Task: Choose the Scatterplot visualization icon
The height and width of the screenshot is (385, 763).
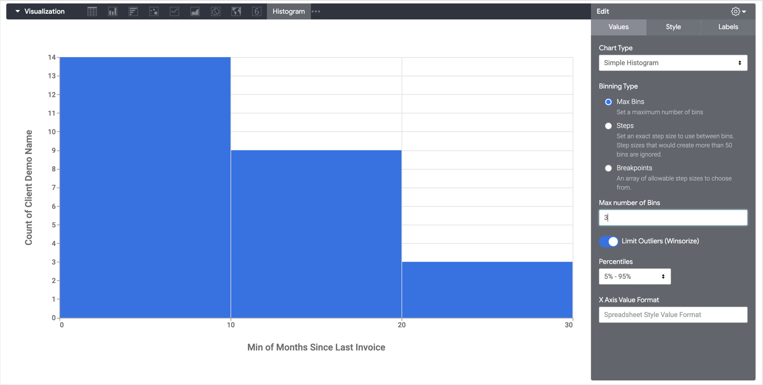Action: (154, 12)
